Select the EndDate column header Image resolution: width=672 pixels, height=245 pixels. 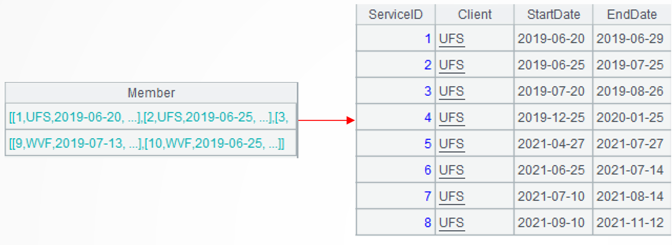(632, 14)
